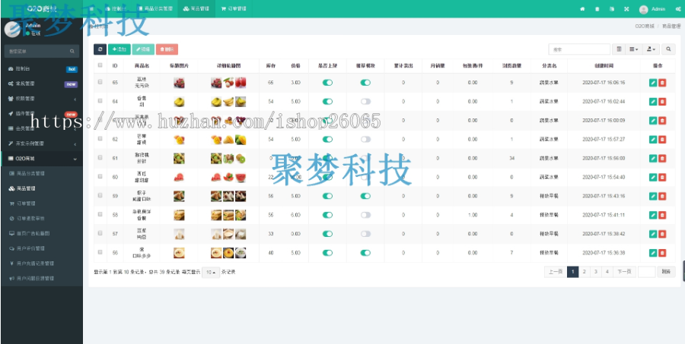Expand the third sidebar menu with group icon
Screen dimensions: 685x344
pos(42,99)
